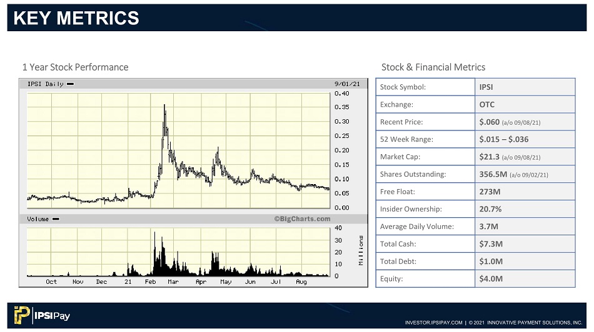Select the Average Daily Volume 3.7M cell
The height and width of the screenshot is (332, 594).
coord(525,226)
